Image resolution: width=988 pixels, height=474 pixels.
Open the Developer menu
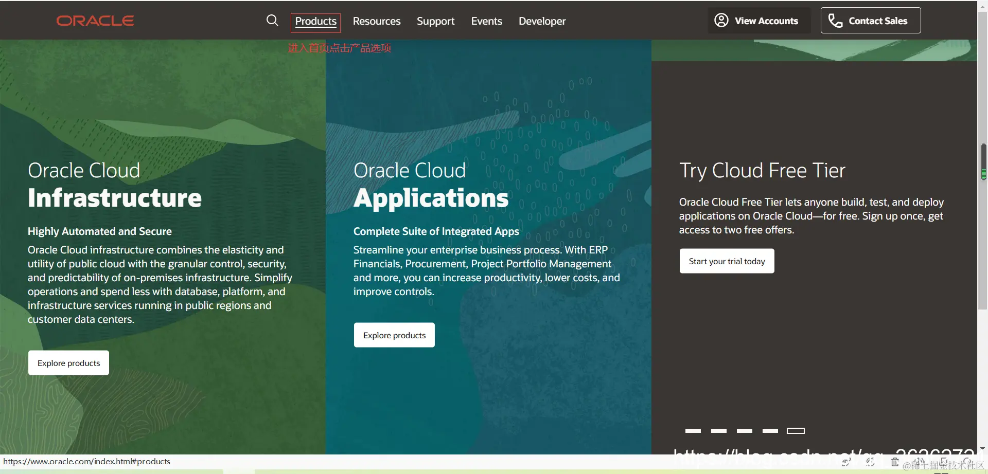[542, 21]
